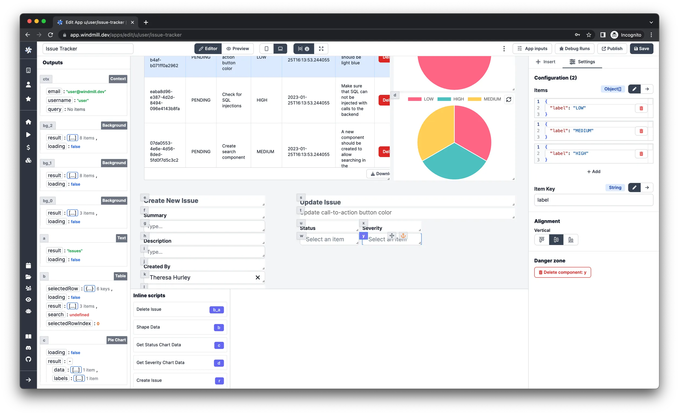
Task: Toggle Settings panel tab
Action: point(583,62)
